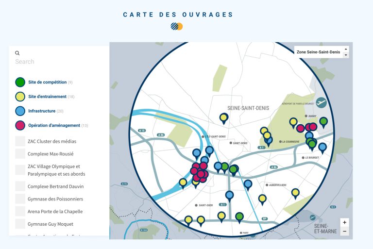Enable the Gymnase Guy Moquet checkbox
This screenshot has height=249, width=373.
coord(20,224)
